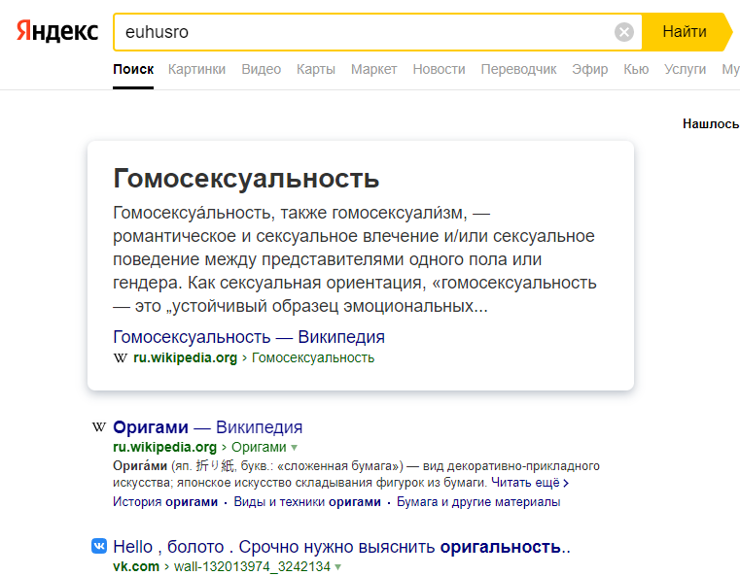Expand the dropdown arrow after Оригами breadcrumb

tap(294, 448)
